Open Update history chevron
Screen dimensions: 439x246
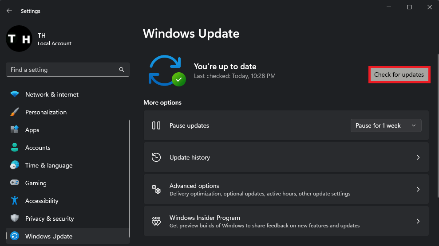(418, 157)
